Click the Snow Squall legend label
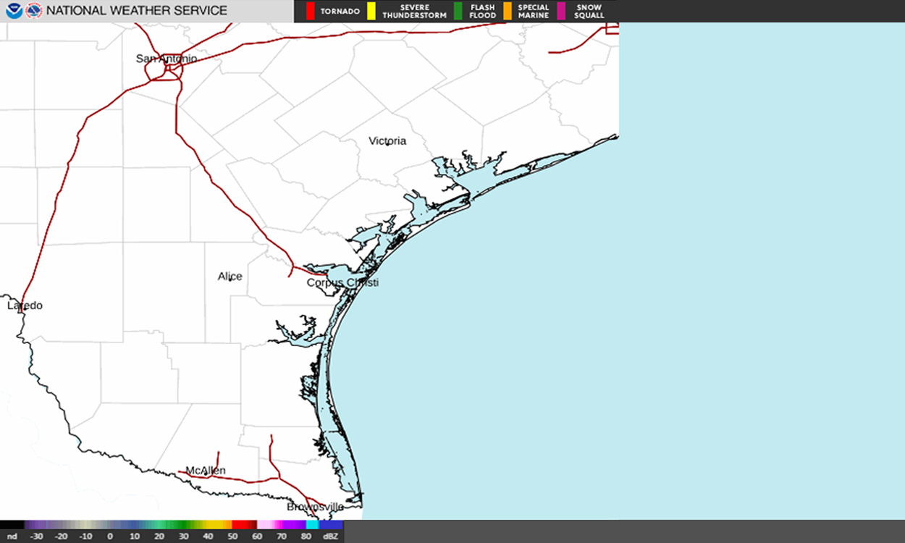905x543 pixels. point(589,11)
